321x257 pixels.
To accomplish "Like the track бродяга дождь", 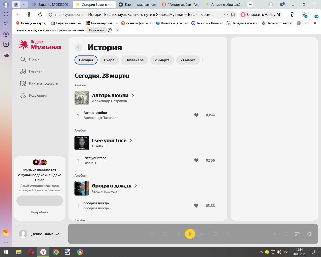I will pyautogui.click(x=196, y=206).
